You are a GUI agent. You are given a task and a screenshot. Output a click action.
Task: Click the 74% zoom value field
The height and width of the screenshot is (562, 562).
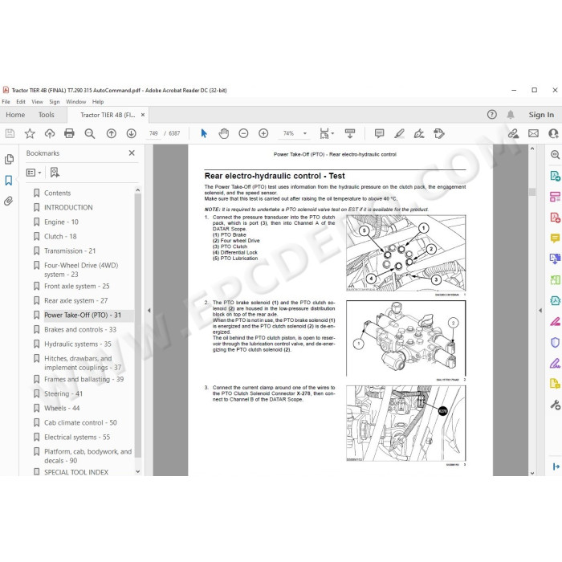(288, 134)
